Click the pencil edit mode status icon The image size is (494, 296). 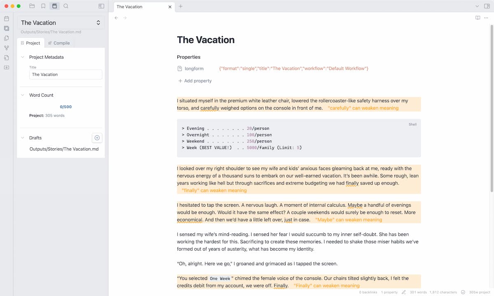[403, 292]
